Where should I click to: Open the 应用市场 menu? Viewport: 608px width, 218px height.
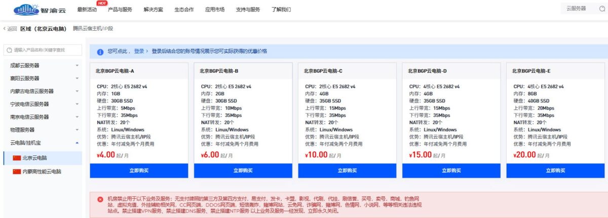215,10
